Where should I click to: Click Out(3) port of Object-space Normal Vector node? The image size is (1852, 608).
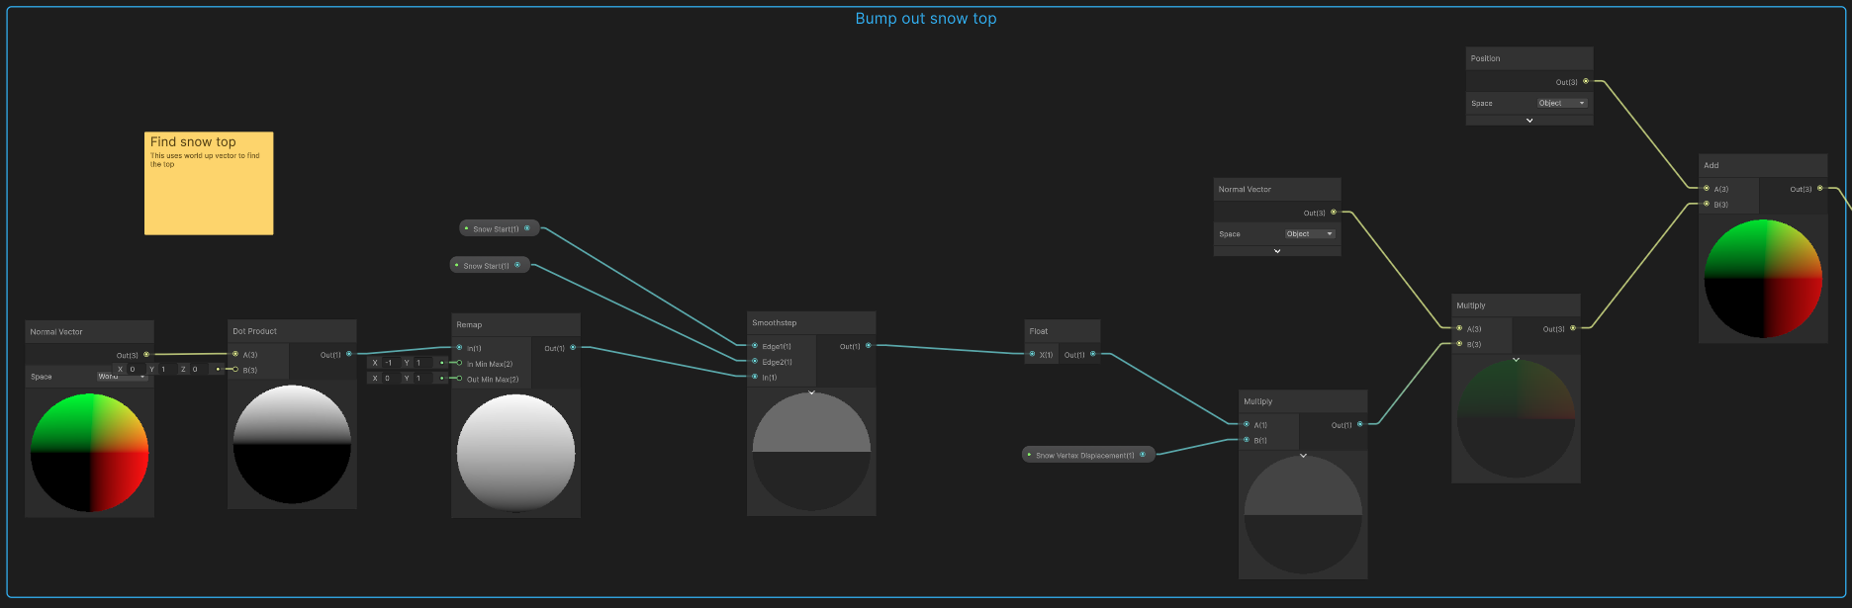[1334, 212]
